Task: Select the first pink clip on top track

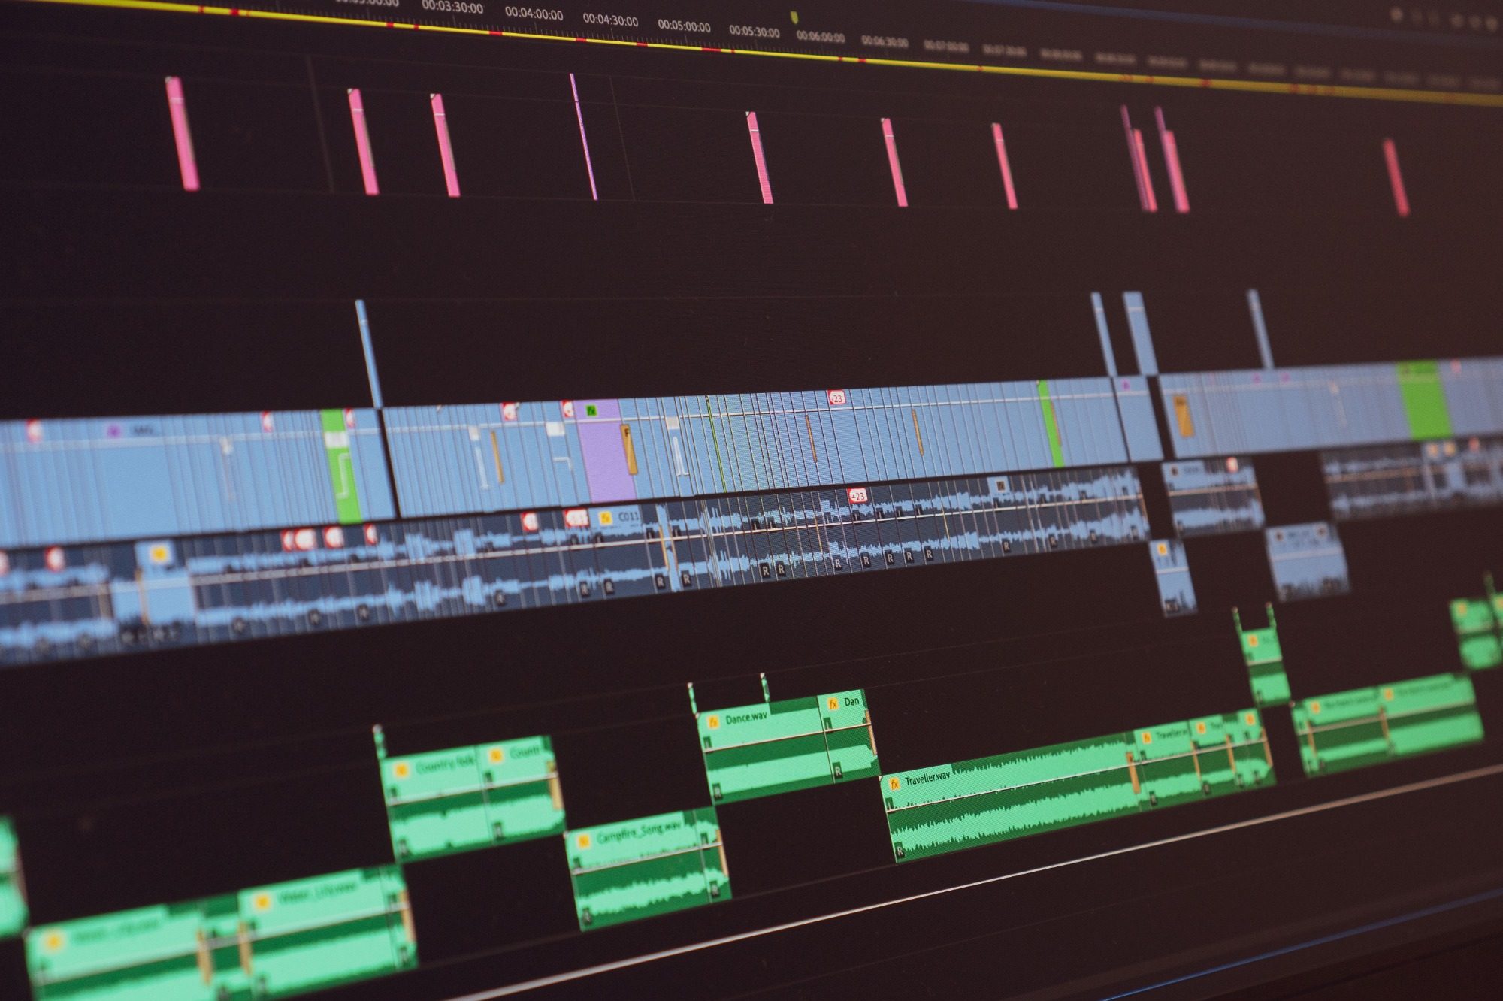Action: click(181, 134)
